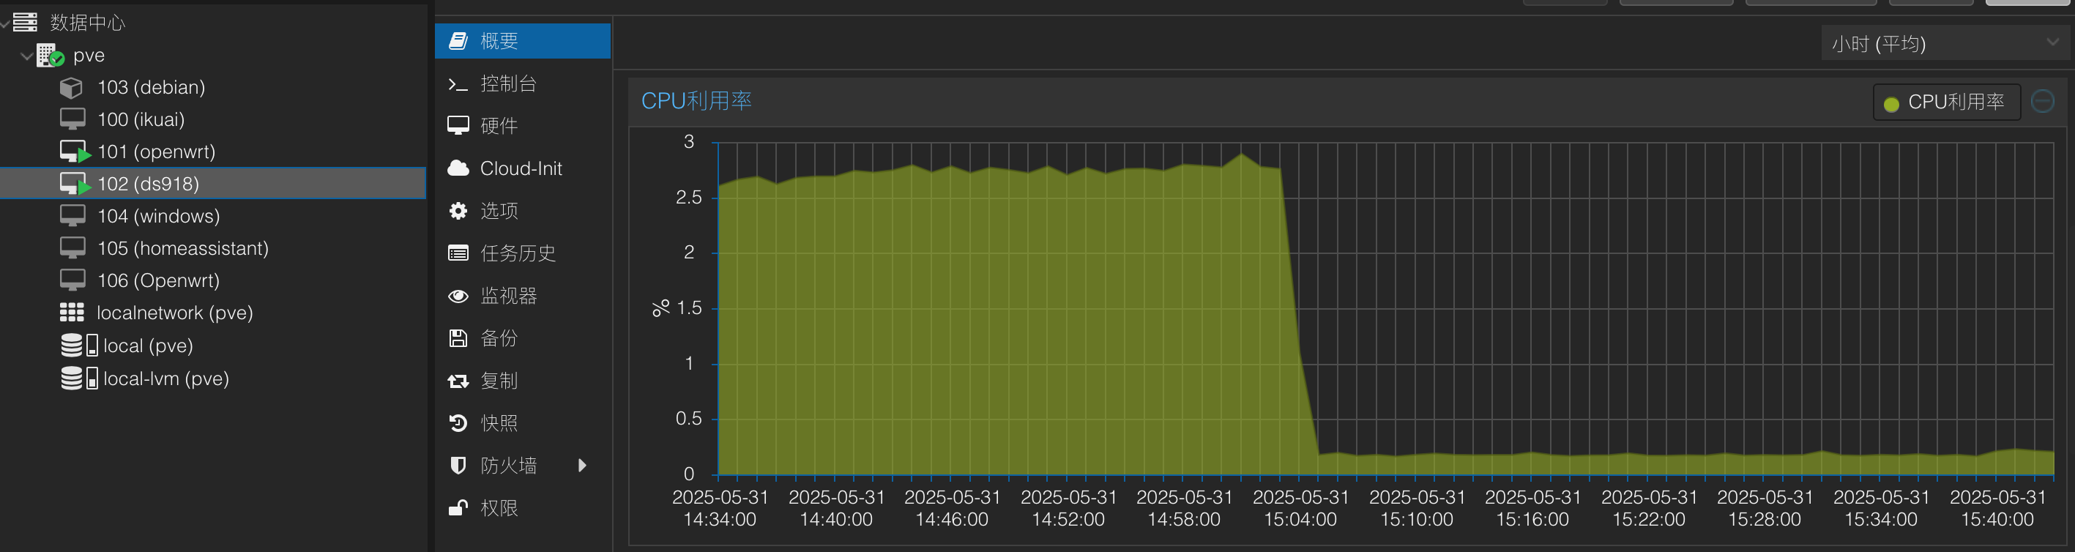Viewport: 2075px width, 552px height.
Task: Click the 15:04:00 x-axis time label
Action: [x=1301, y=509]
